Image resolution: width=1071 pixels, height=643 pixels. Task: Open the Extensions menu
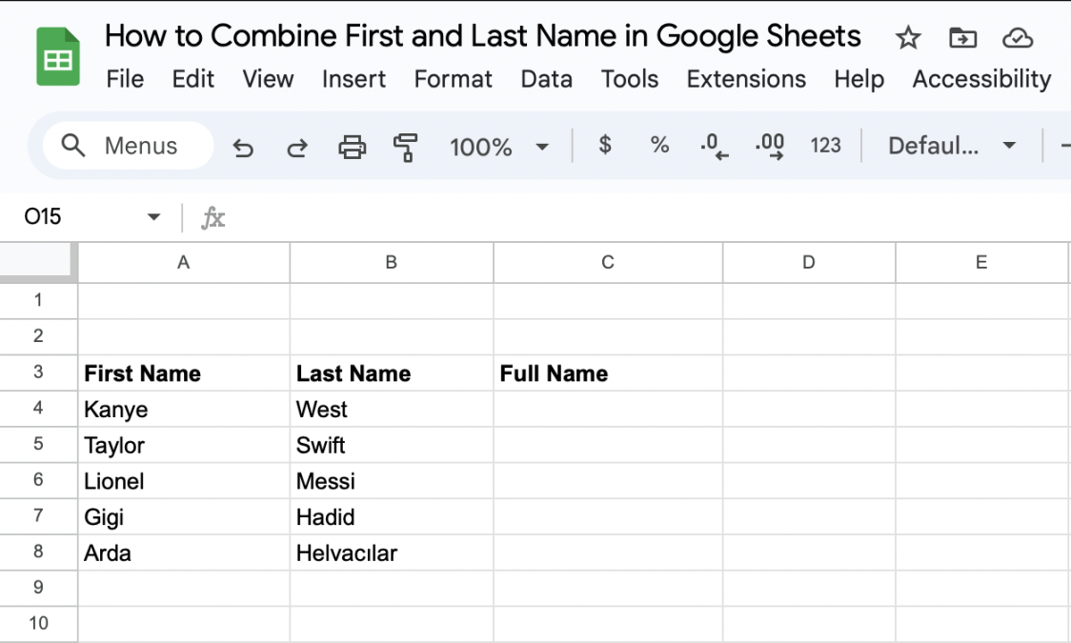tap(746, 79)
